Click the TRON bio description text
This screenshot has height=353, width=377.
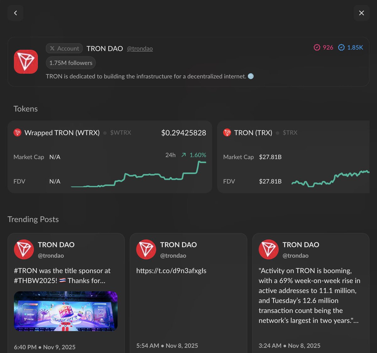pyautogui.click(x=146, y=76)
